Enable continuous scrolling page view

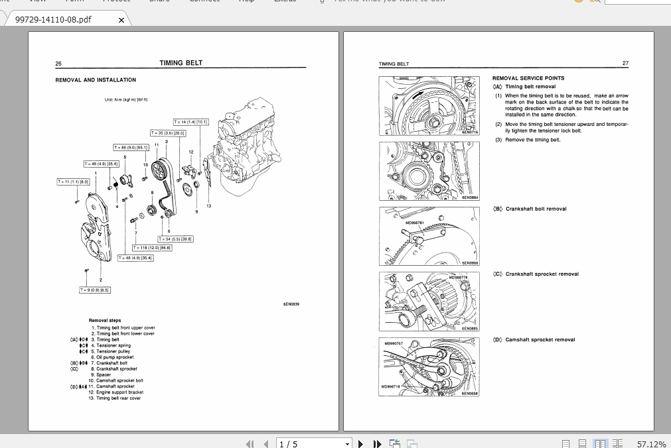(x=583, y=443)
